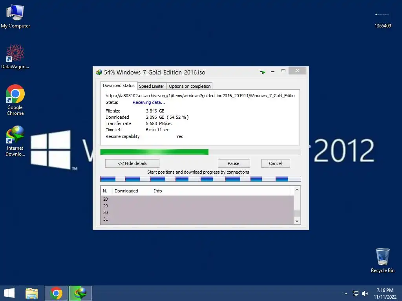This screenshot has width=402, height=301.
Task: Click the Downloaded column header
Action: click(x=132, y=191)
